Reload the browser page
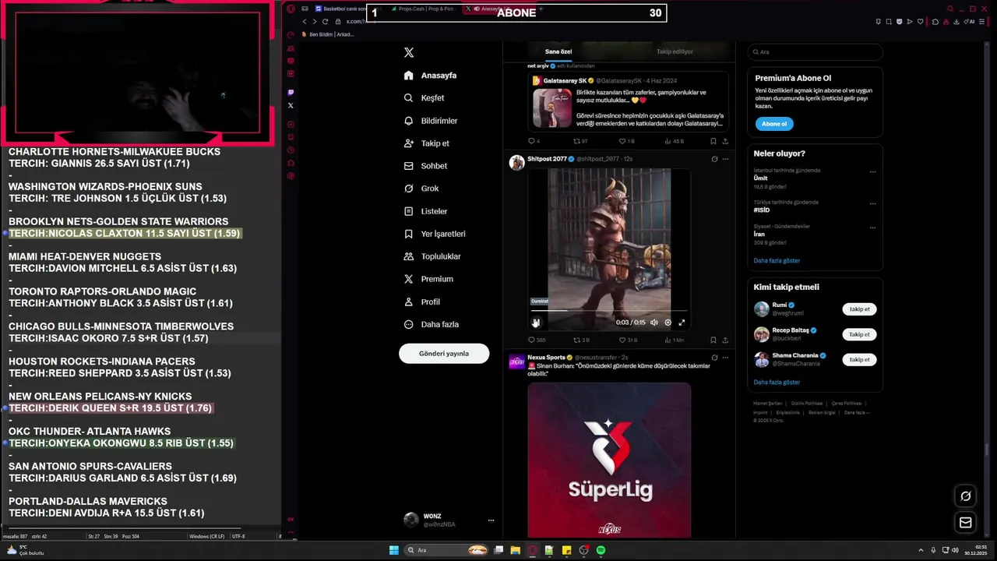 coord(325,21)
